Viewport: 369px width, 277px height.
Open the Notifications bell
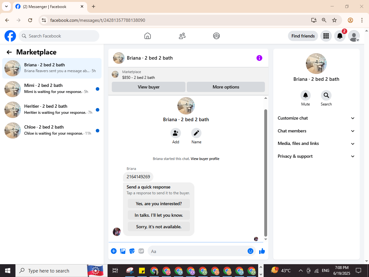click(x=340, y=36)
